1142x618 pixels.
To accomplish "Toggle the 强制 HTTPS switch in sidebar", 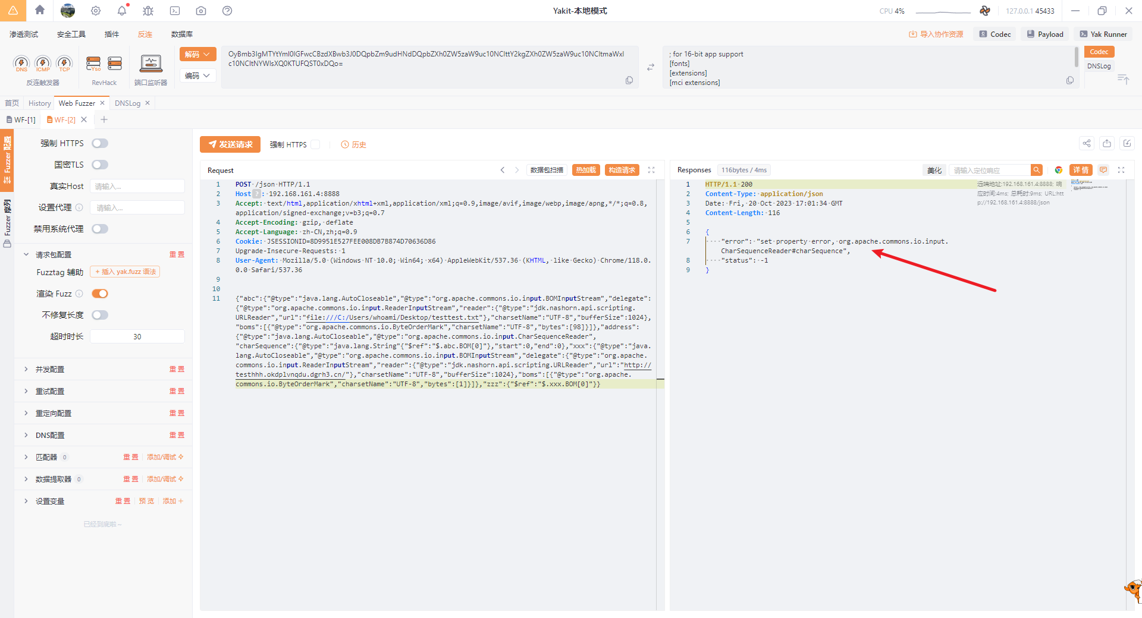I will tap(100, 143).
